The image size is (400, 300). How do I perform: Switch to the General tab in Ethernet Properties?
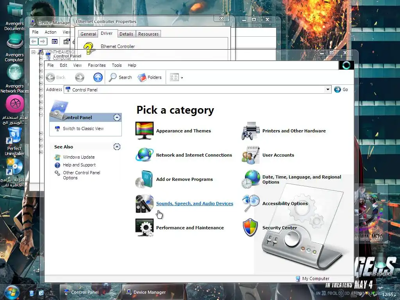[x=88, y=34]
